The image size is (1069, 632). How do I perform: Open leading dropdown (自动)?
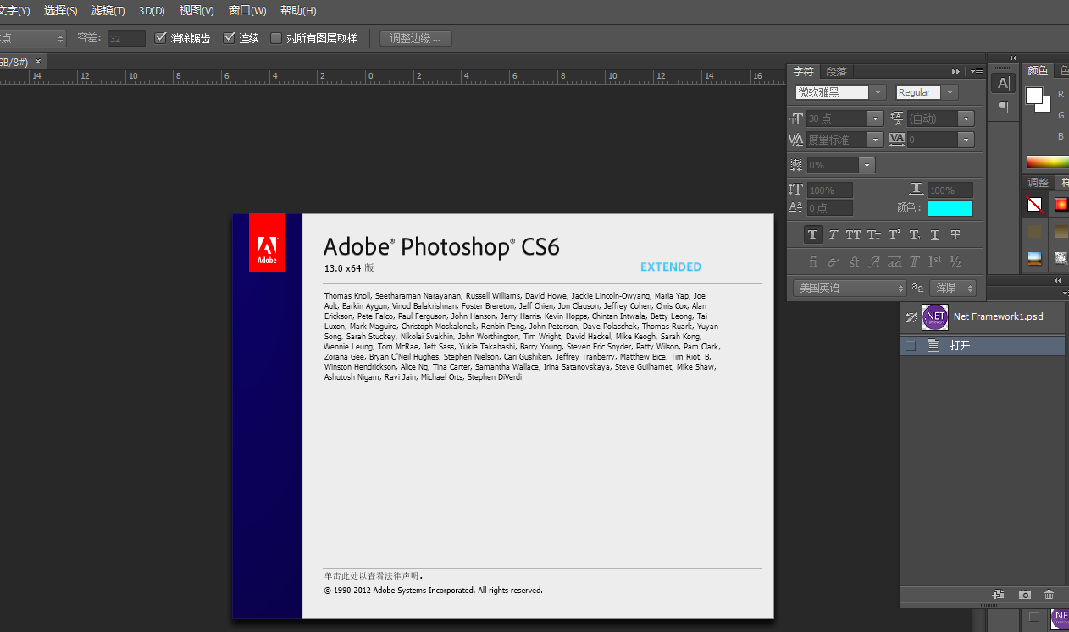point(967,119)
